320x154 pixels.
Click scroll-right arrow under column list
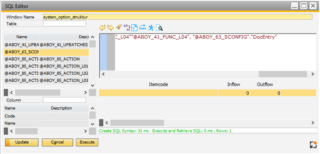click(86, 131)
